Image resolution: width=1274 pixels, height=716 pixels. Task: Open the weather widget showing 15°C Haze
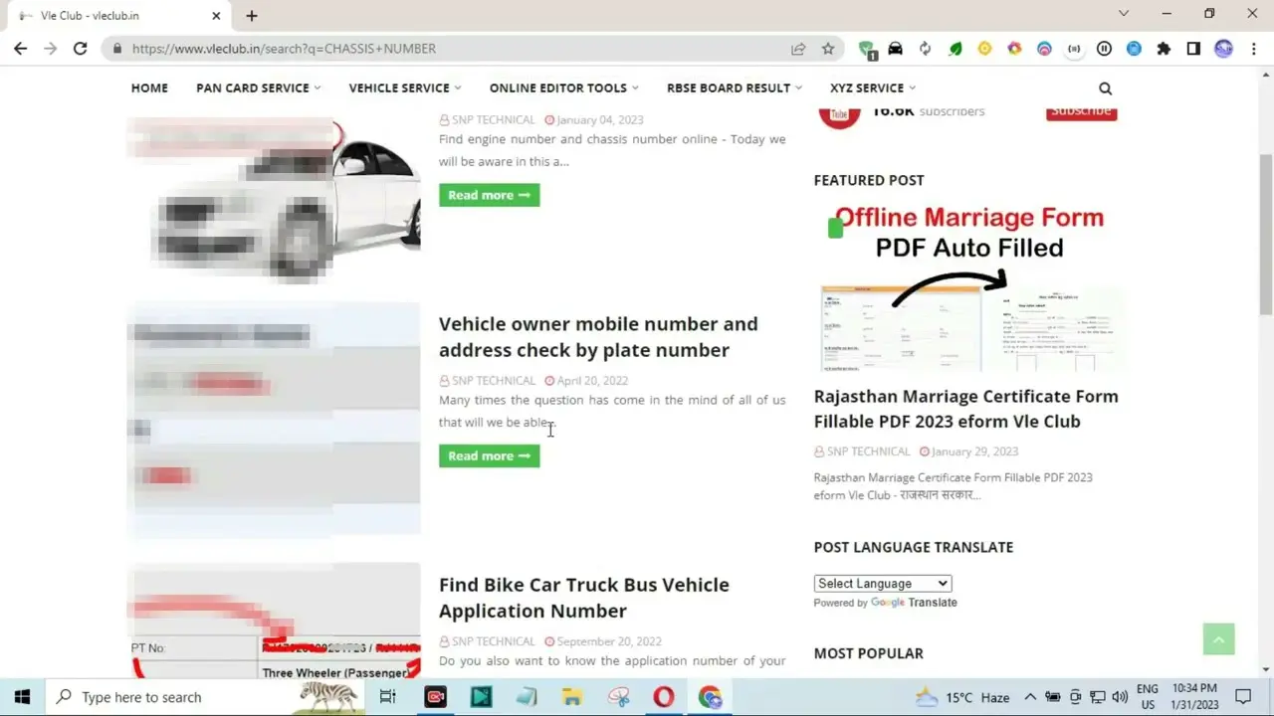(962, 697)
